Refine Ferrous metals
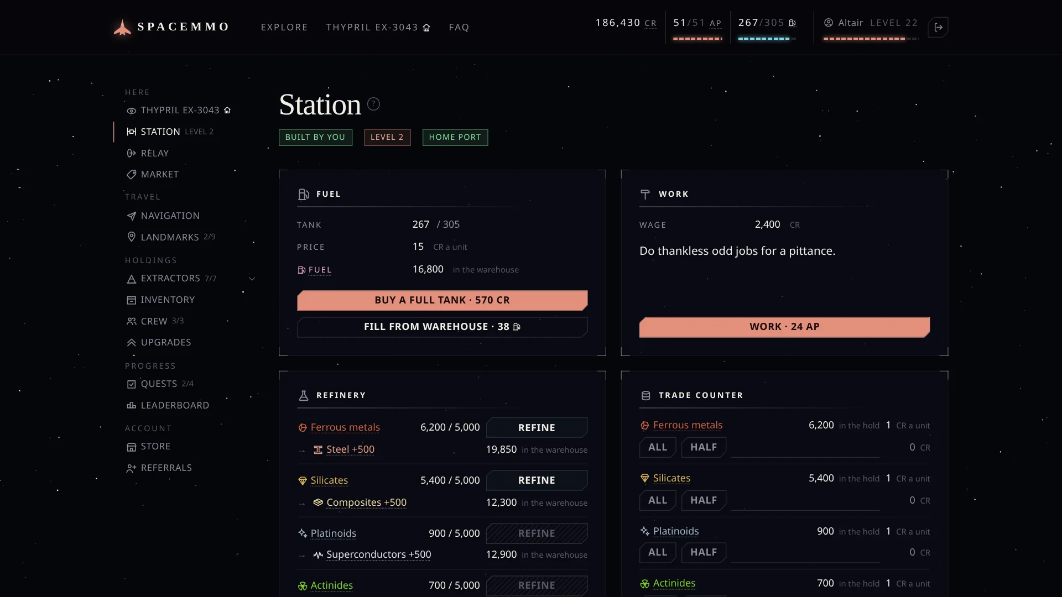1062x597 pixels. click(537, 427)
